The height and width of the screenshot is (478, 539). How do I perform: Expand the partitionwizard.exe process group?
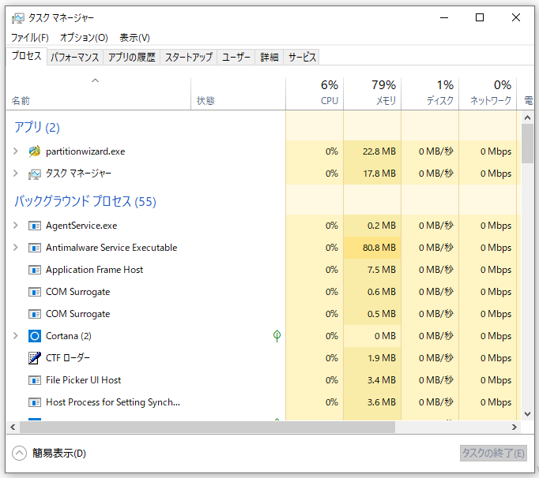(16, 151)
